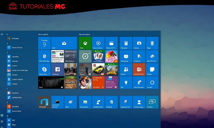214x128 pixels.
Task: Open the Camera tile
Action: pos(139,43)
